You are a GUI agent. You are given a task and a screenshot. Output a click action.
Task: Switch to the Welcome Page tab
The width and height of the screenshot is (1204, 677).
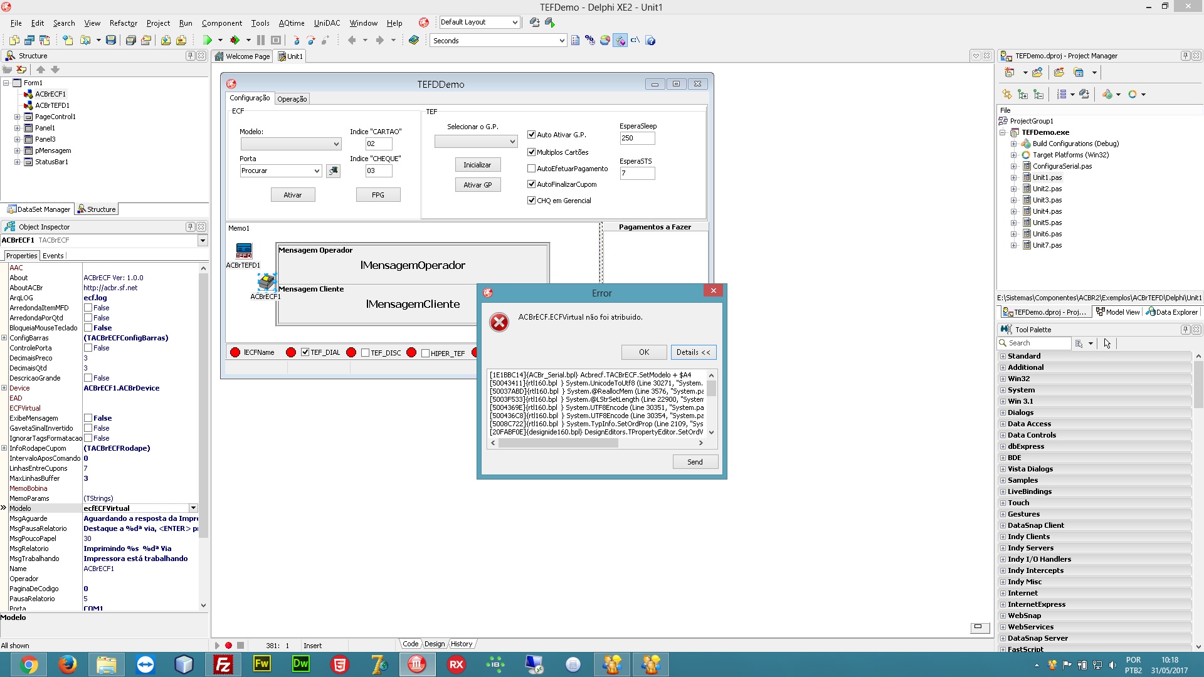tap(243, 56)
